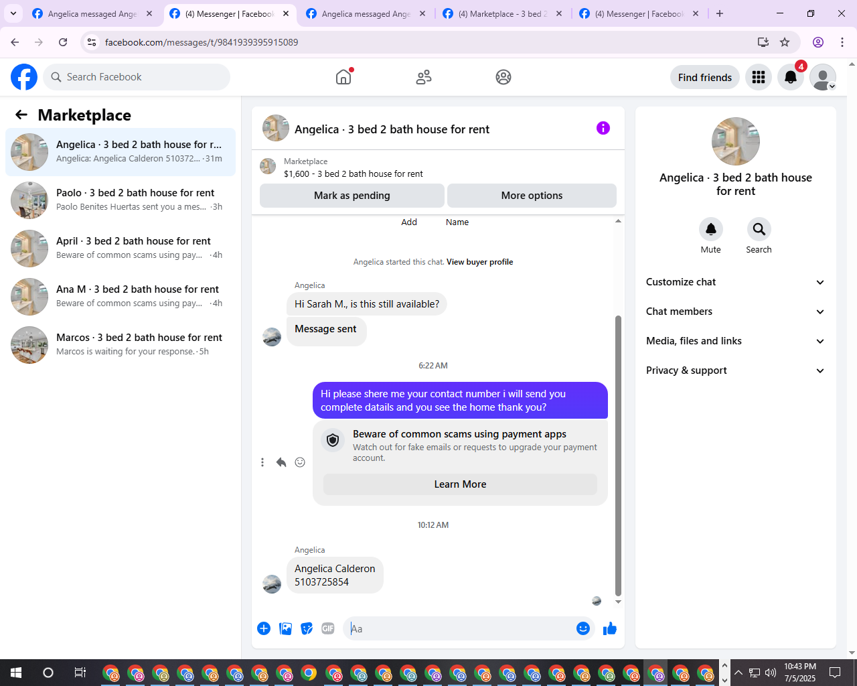Expand Privacy & support section

[x=735, y=370]
